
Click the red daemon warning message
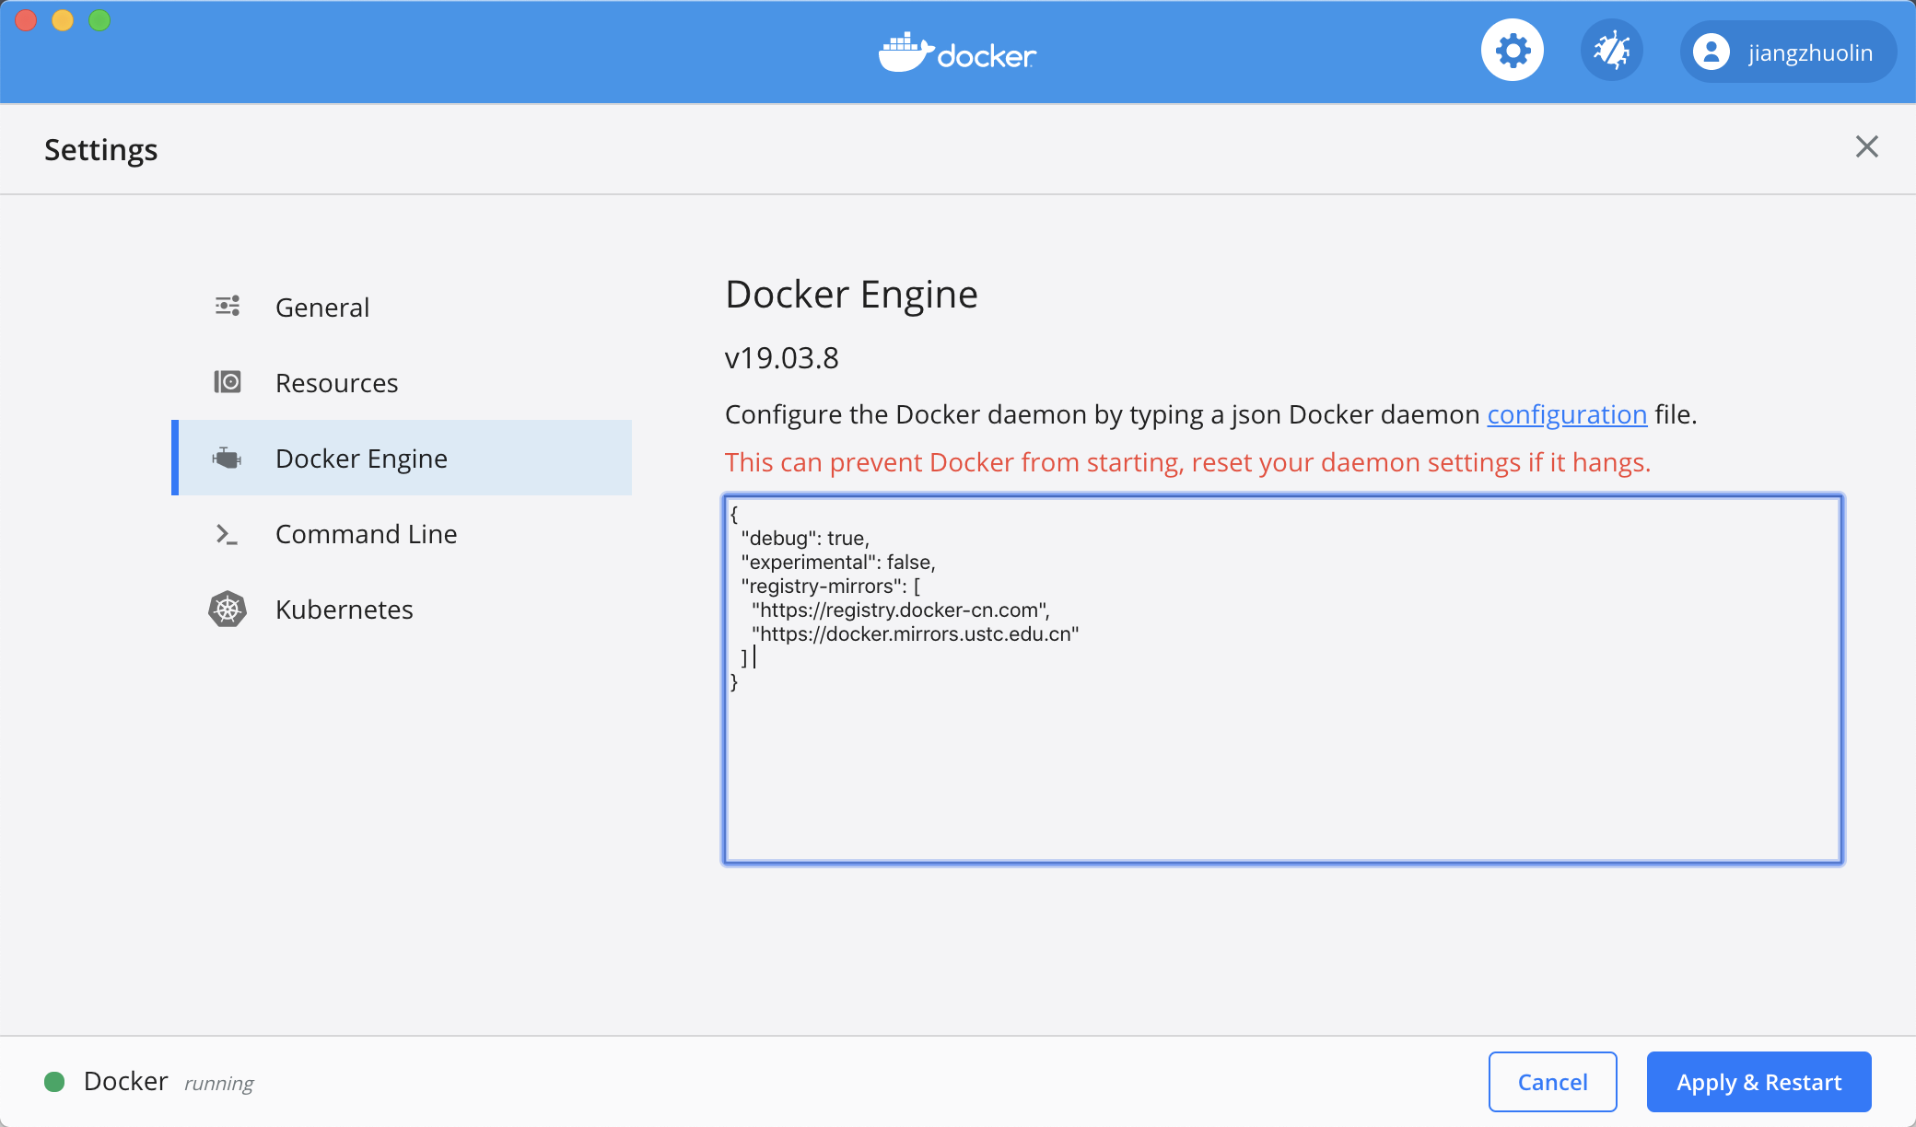(x=1187, y=462)
